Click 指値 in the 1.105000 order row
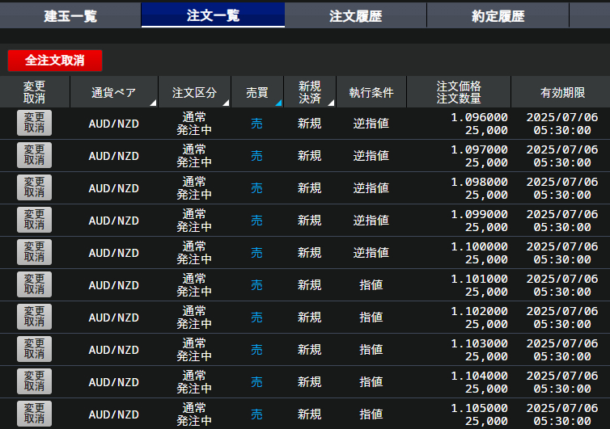This screenshot has width=610, height=429. 371,414
